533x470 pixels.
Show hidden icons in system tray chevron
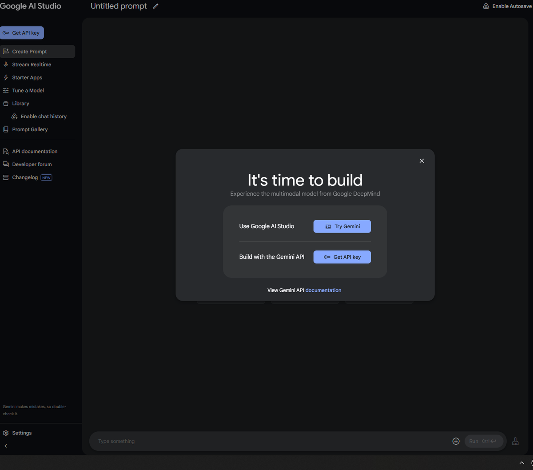(522, 463)
